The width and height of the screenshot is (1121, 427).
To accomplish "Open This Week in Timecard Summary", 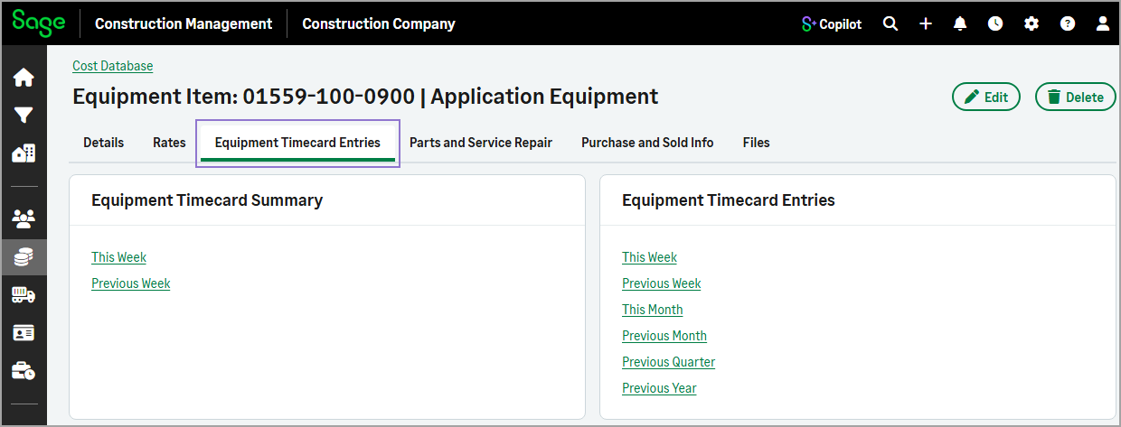I will (x=118, y=257).
